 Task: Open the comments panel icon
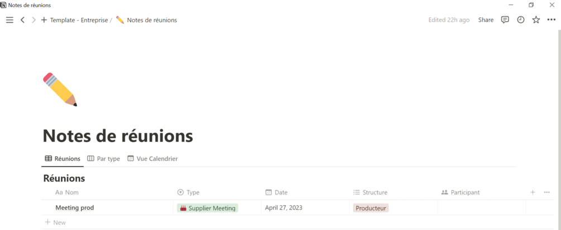coord(505,20)
